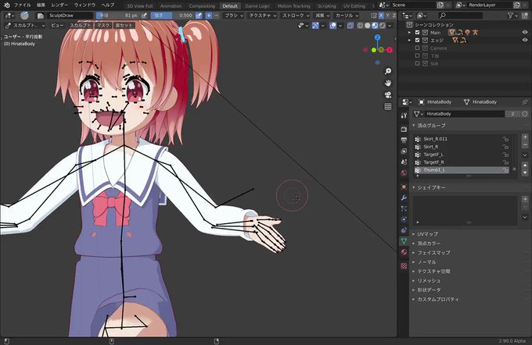The height and width of the screenshot is (345, 532).
Task: Open Texture properties checkered tab icon
Action: tap(404, 266)
